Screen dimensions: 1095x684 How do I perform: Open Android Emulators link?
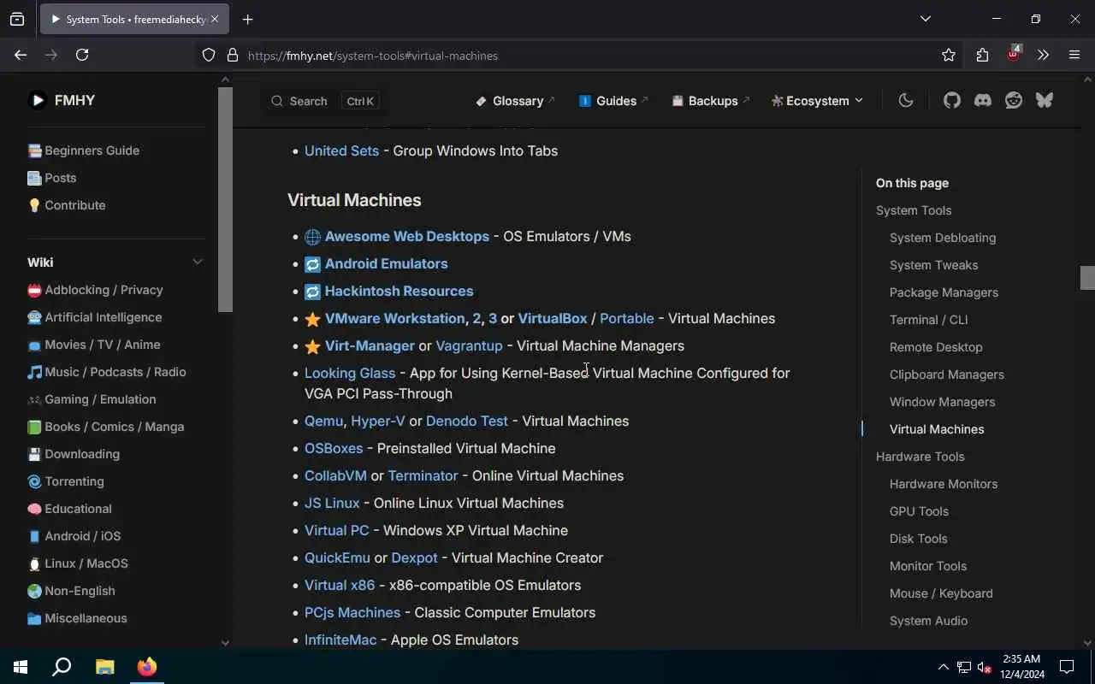[386, 263]
